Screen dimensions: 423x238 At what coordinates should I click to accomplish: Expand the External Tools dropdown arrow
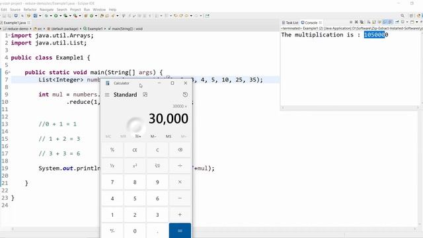pos(80,16)
